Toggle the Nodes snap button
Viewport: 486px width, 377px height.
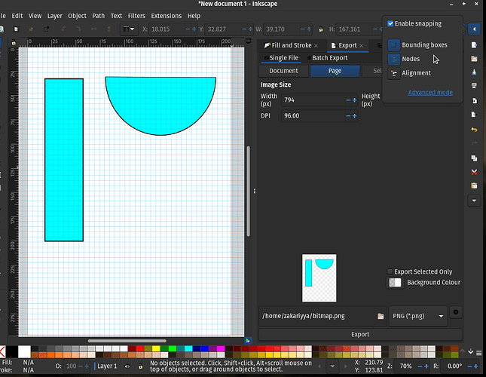pyautogui.click(x=393, y=59)
